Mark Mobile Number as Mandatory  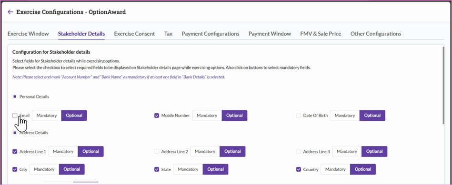pyautogui.click(x=207, y=116)
